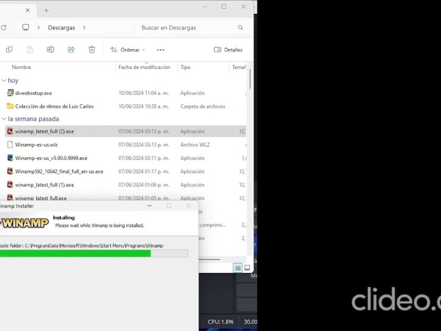Open the three-dots more options menu
The width and height of the screenshot is (441, 331).
(160, 50)
